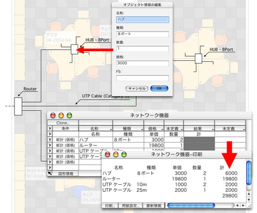
Task: Click the print window horizontal scrollbar thumb
Action: coord(191,206)
